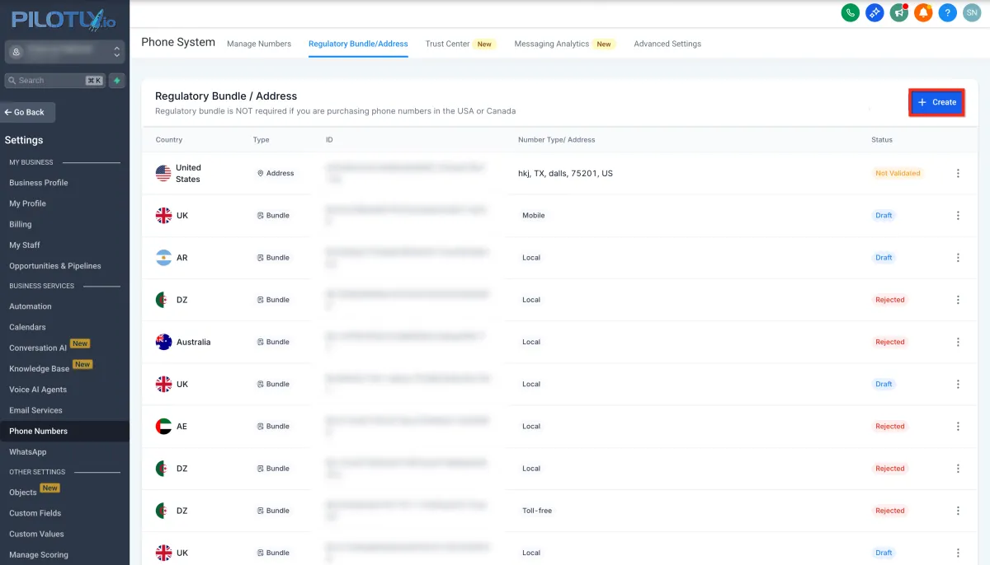Open three-dot menu for UK Mobile row
Screen dimensions: 990x565
pyautogui.click(x=958, y=215)
